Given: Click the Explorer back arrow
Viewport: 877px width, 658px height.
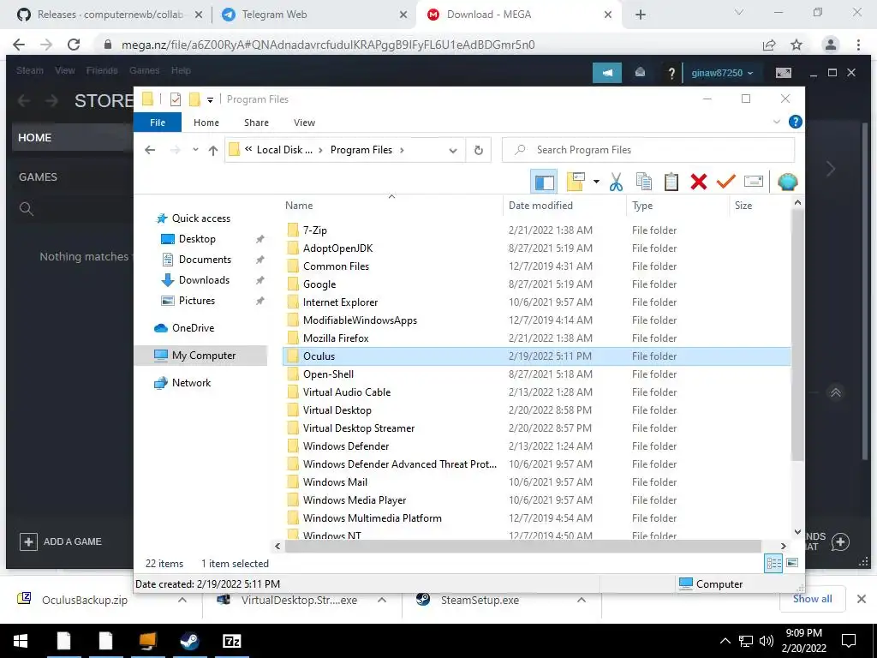Looking at the screenshot, I should (x=150, y=150).
